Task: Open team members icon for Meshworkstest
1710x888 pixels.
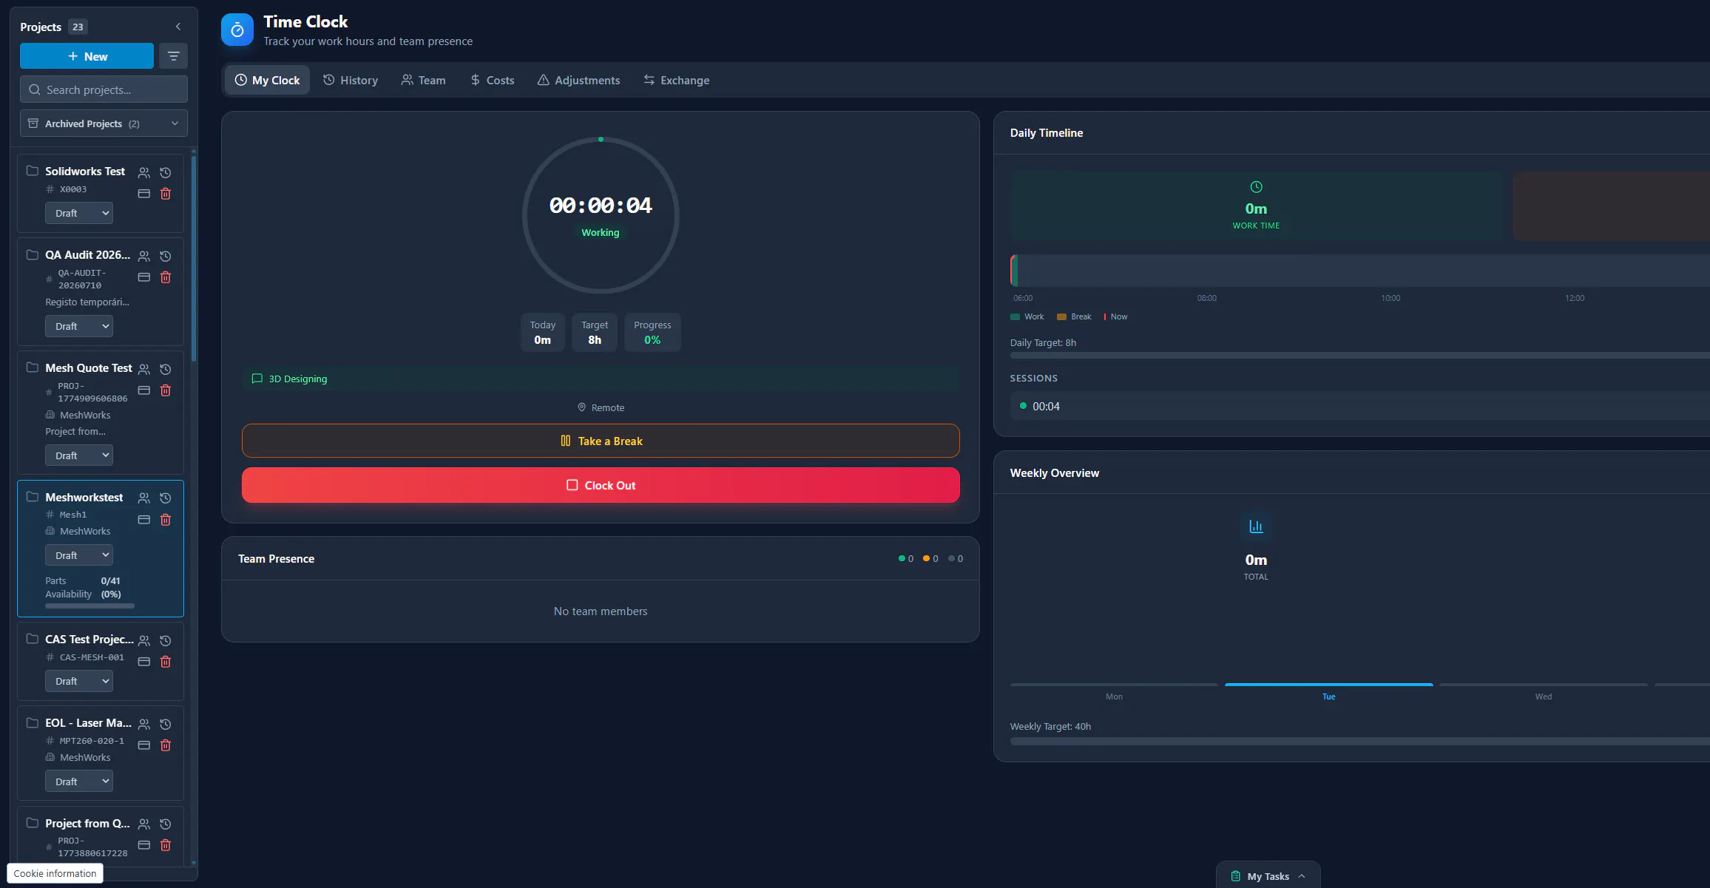Action: click(x=144, y=498)
